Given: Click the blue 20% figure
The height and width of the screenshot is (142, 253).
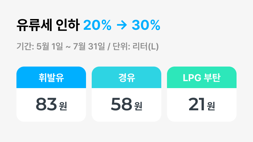Looking at the screenshot, I should (x=97, y=25).
